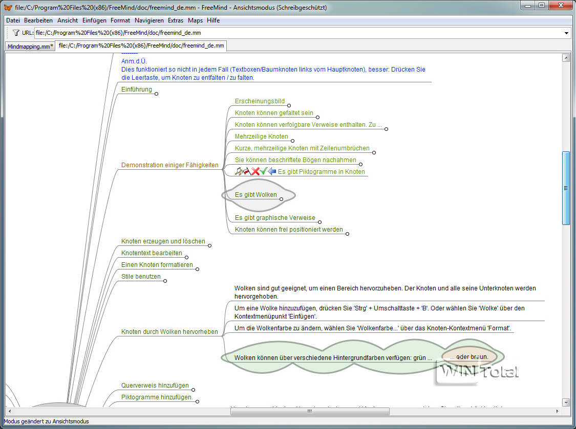Click the horizontal scrollbar right arrow
The width and height of the screenshot is (576, 429).
[558, 412]
